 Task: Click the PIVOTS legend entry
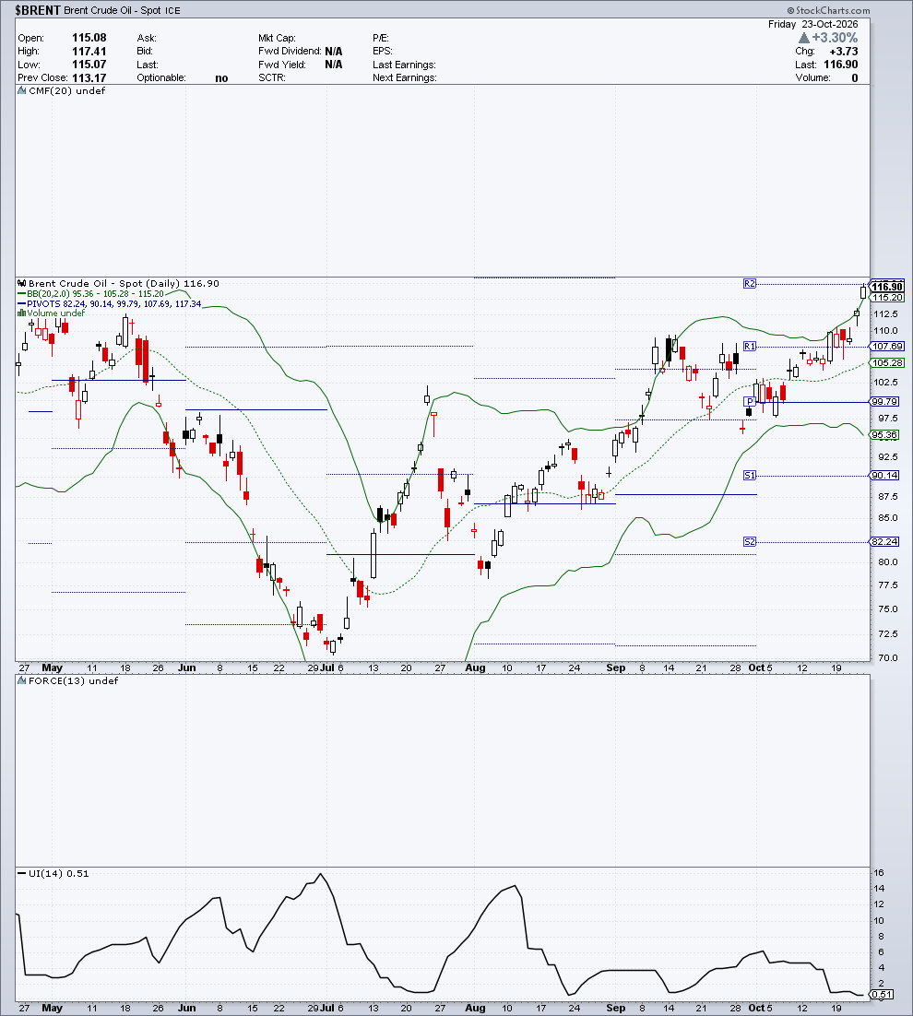coord(110,304)
